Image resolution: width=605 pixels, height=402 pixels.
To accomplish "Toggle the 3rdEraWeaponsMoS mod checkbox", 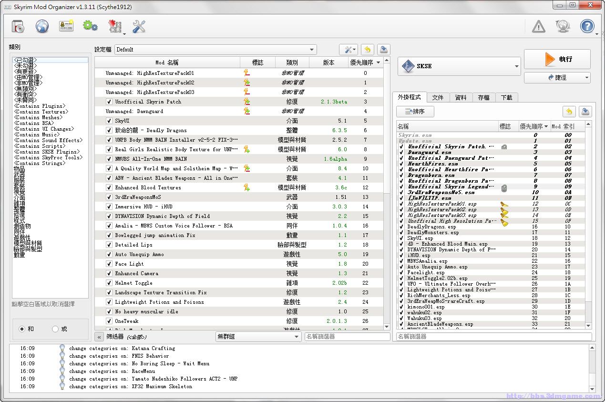I will [x=109, y=197].
